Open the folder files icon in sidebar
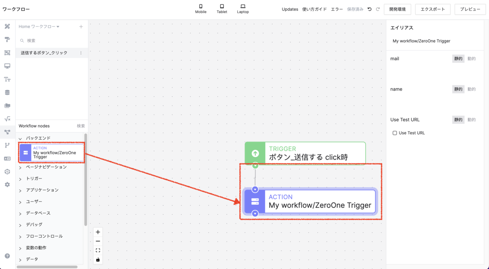Viewport: 489px width, 269px height. tap(7, 106)
